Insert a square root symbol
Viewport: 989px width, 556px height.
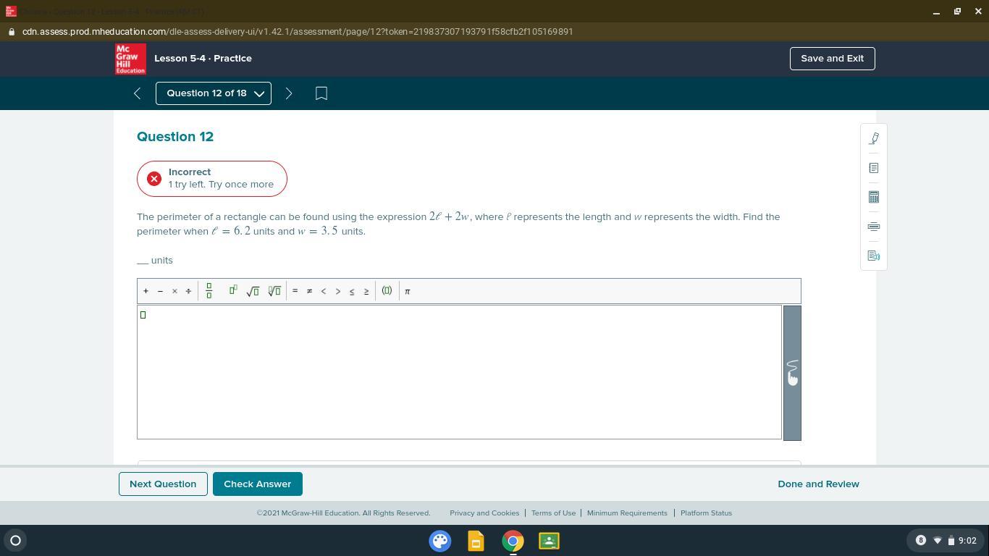click(253, 291)
